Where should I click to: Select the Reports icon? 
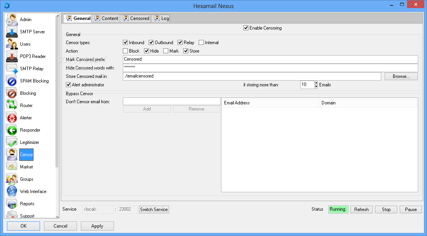[x=12, y=204]
